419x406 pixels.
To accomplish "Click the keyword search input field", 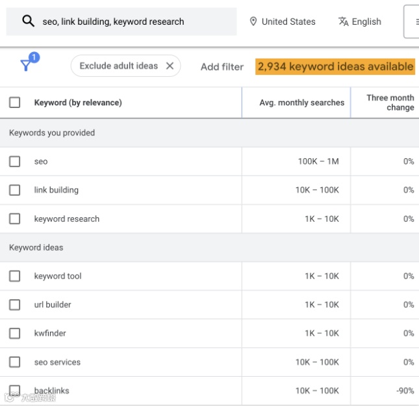I will tap(130, 21).
